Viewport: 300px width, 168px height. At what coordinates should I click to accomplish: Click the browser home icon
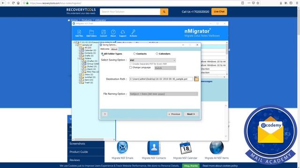pyautogui.click(x=18, y=3)
